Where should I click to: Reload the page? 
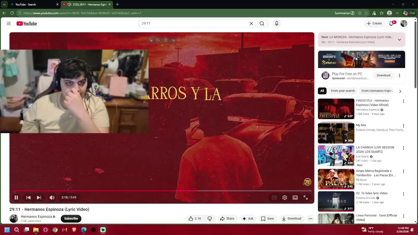pos(12,13)
